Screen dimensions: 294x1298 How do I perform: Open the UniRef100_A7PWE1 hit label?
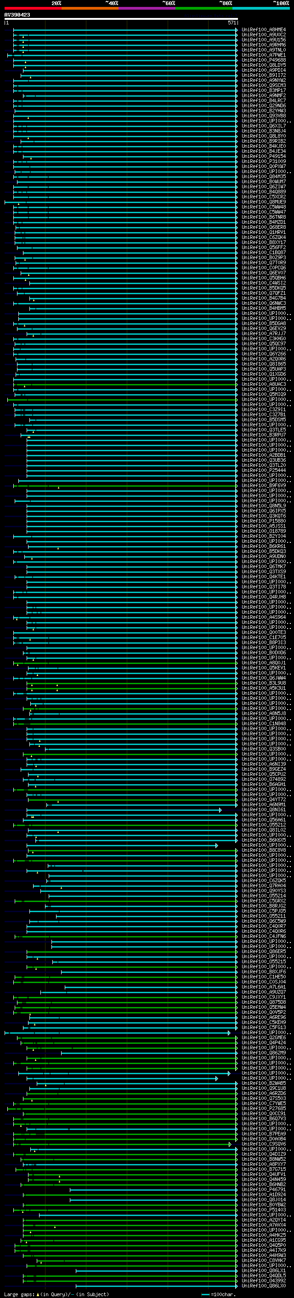point(263,55)
